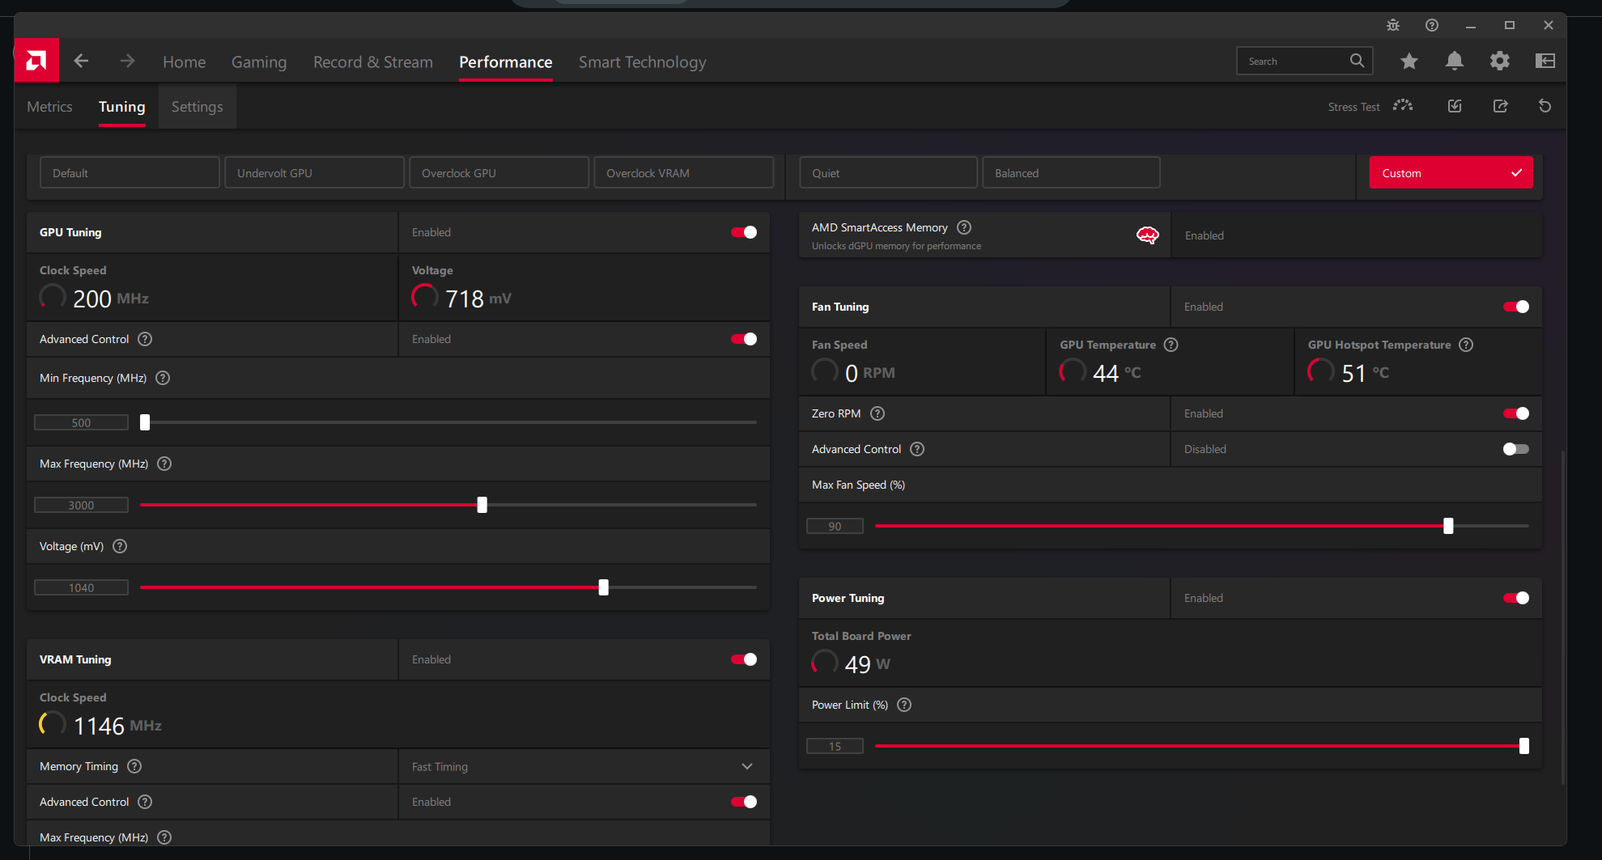This screenshot has height=860, width=1602.
Task: Start the Stress Test gauge icon
Action: click(1403, 106)
